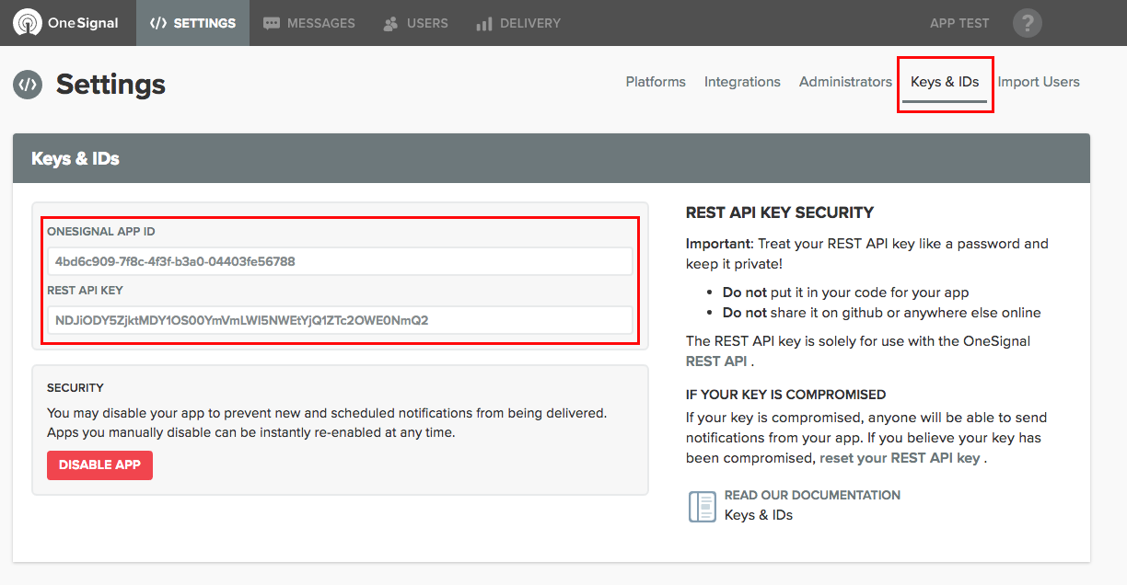The height and width of the screenshot is (585, 1127).
Task: Go to the Users navigation tab
Action: [415, 23]
